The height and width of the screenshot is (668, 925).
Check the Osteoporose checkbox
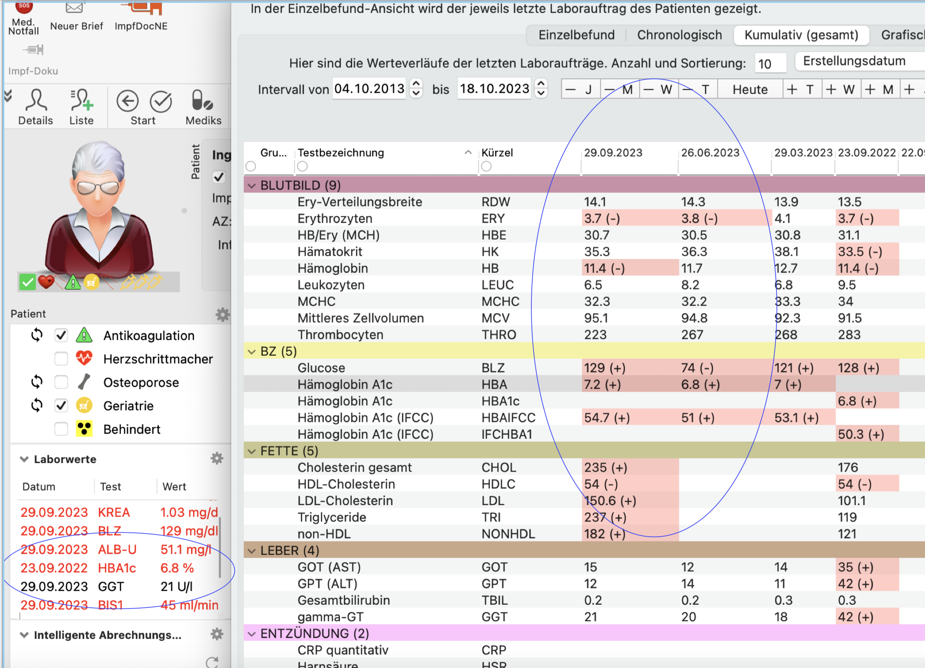point(61,382)
